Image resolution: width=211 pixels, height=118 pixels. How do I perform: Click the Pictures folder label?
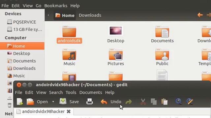tap(116, 64)
